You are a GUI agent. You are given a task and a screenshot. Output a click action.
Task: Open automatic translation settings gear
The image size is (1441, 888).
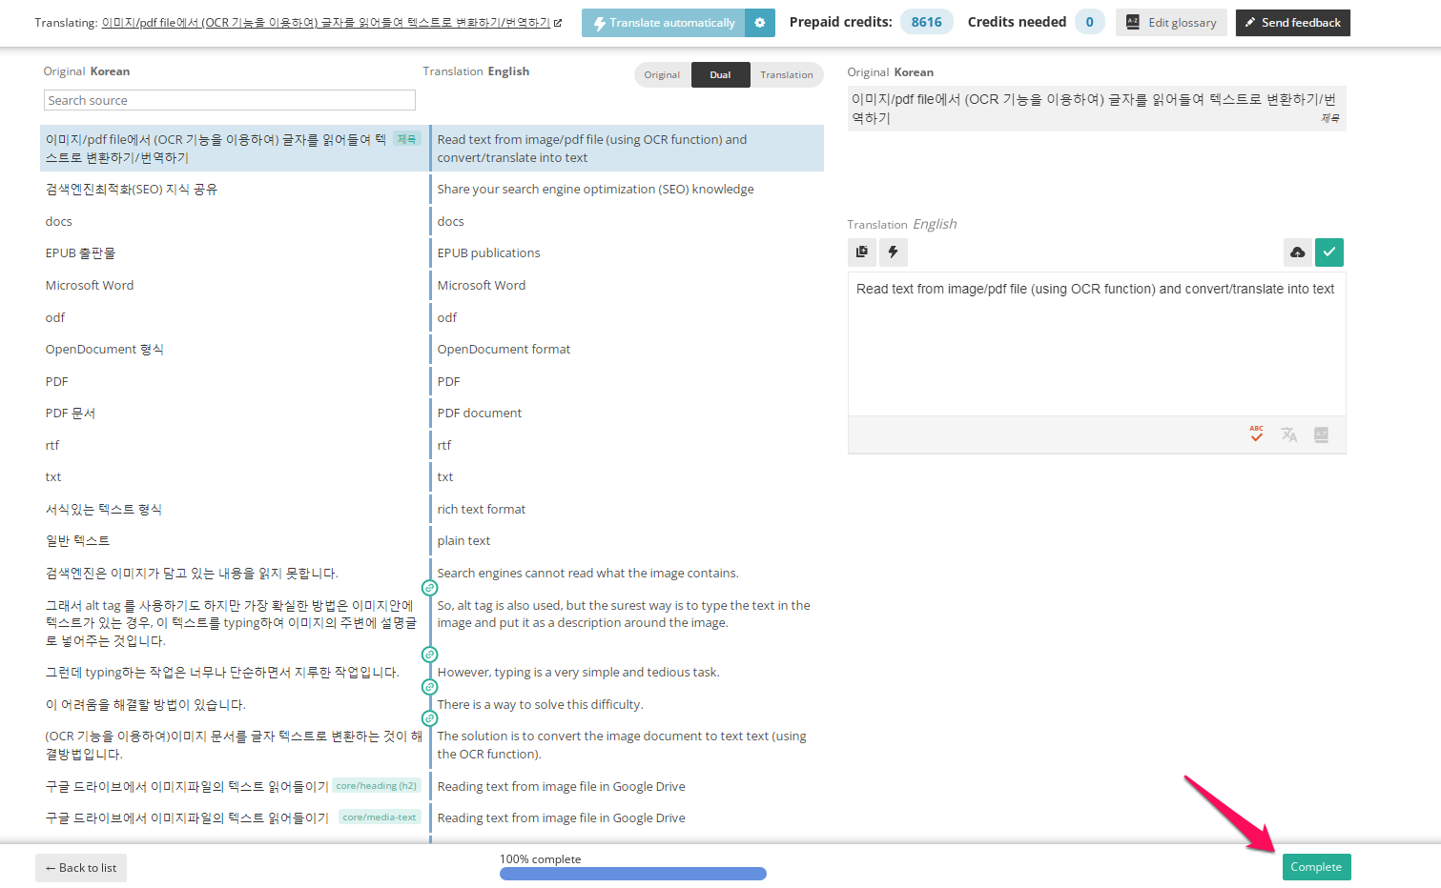[x=760, y=23]
